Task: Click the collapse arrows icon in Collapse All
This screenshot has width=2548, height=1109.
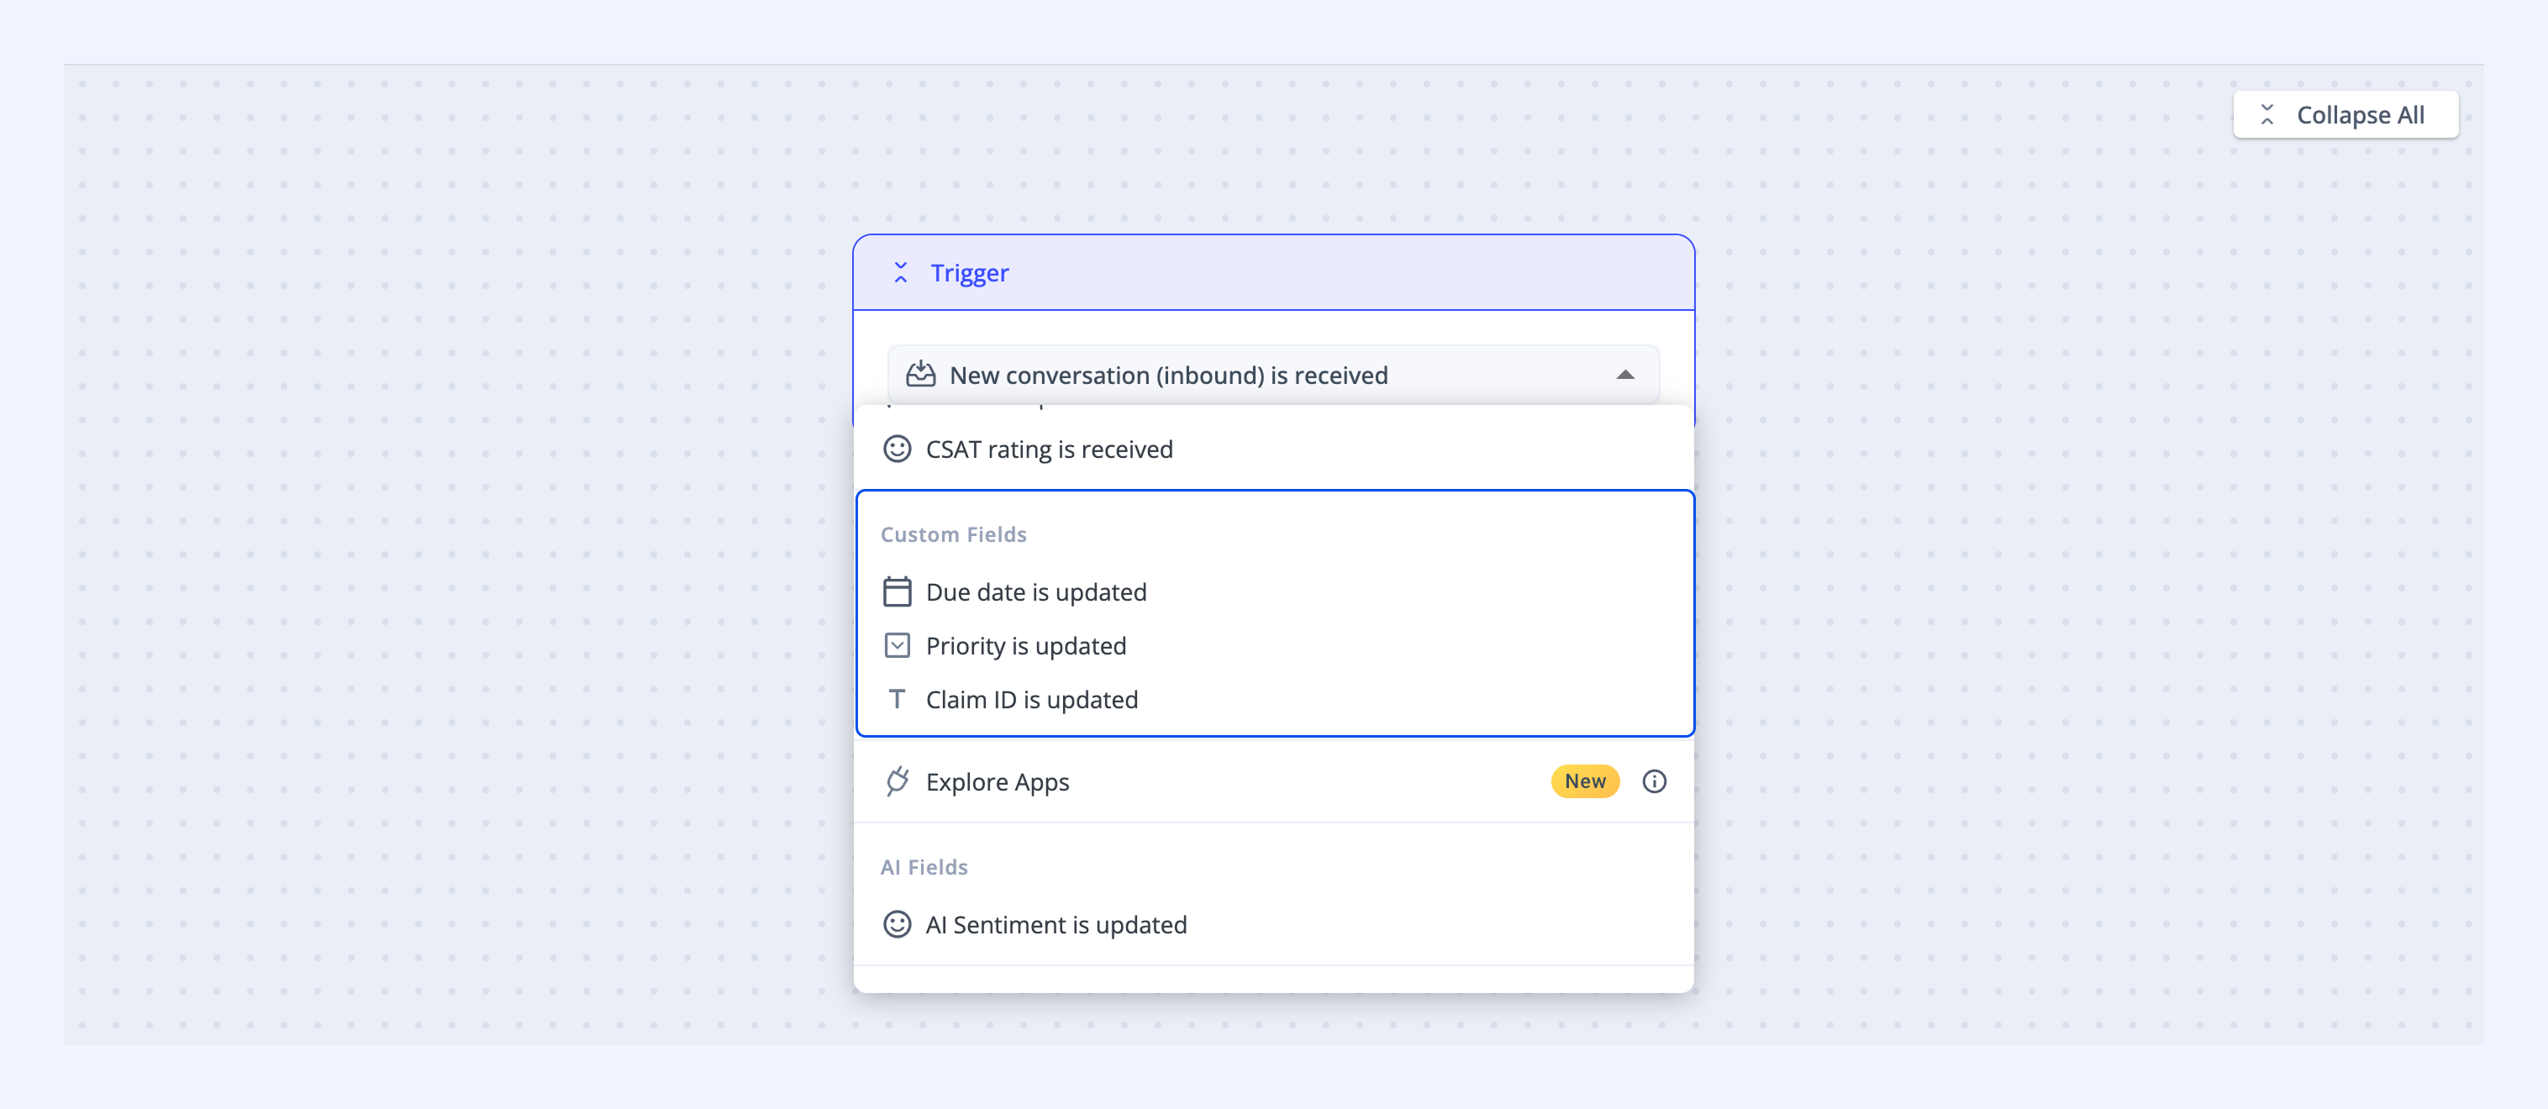Action: point(2267,115)
